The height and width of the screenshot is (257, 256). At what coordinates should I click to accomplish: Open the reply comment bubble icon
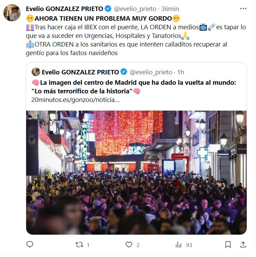[x=30, y=245]
